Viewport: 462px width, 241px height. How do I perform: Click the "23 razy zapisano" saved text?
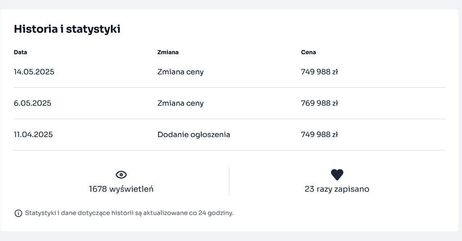point(337,189)
